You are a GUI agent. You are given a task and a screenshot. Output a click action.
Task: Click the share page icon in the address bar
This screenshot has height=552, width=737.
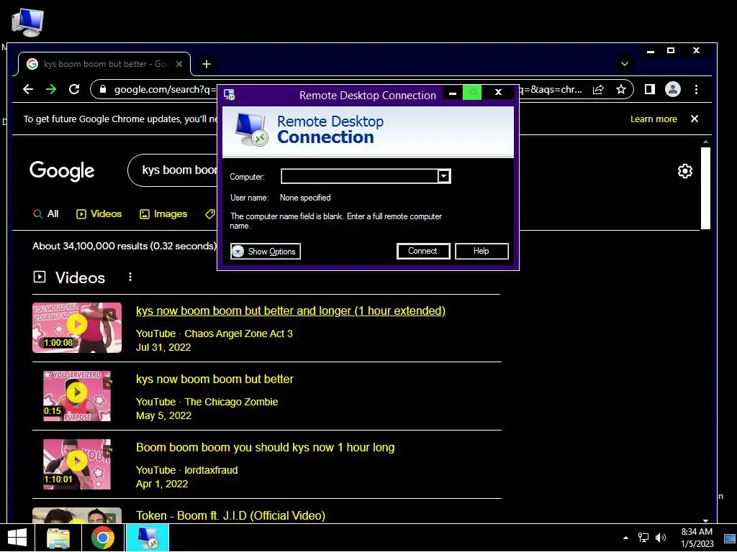click(598, 89)
